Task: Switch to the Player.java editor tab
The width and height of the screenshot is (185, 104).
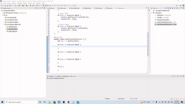Action: tap(109, 8)
